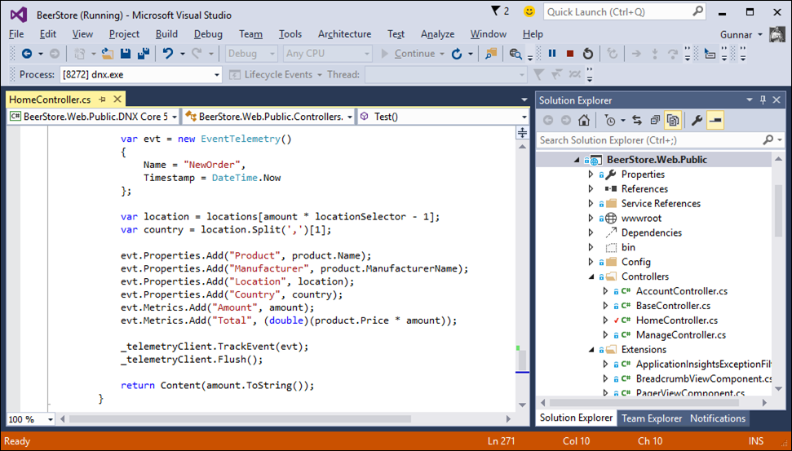Collapse the Extensions folder node
This screenshot has height=451, width=792.
[x=591, y=350]
